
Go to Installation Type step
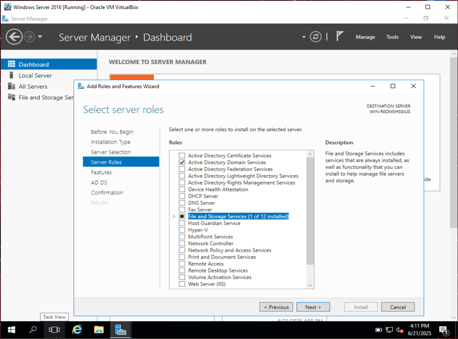click(111, 142)
